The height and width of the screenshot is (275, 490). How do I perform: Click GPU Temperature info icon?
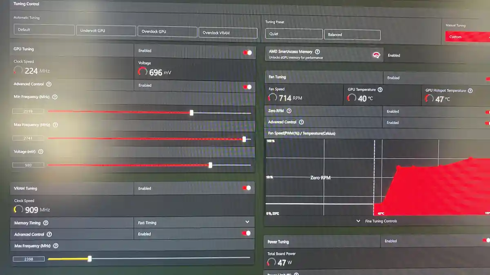click(x=380, y=90)
